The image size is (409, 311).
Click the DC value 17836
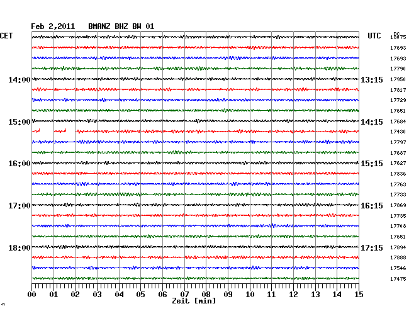[x=398, y=174]
